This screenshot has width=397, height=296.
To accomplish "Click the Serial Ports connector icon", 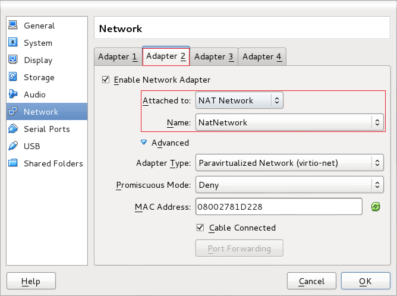I will 12,128.
